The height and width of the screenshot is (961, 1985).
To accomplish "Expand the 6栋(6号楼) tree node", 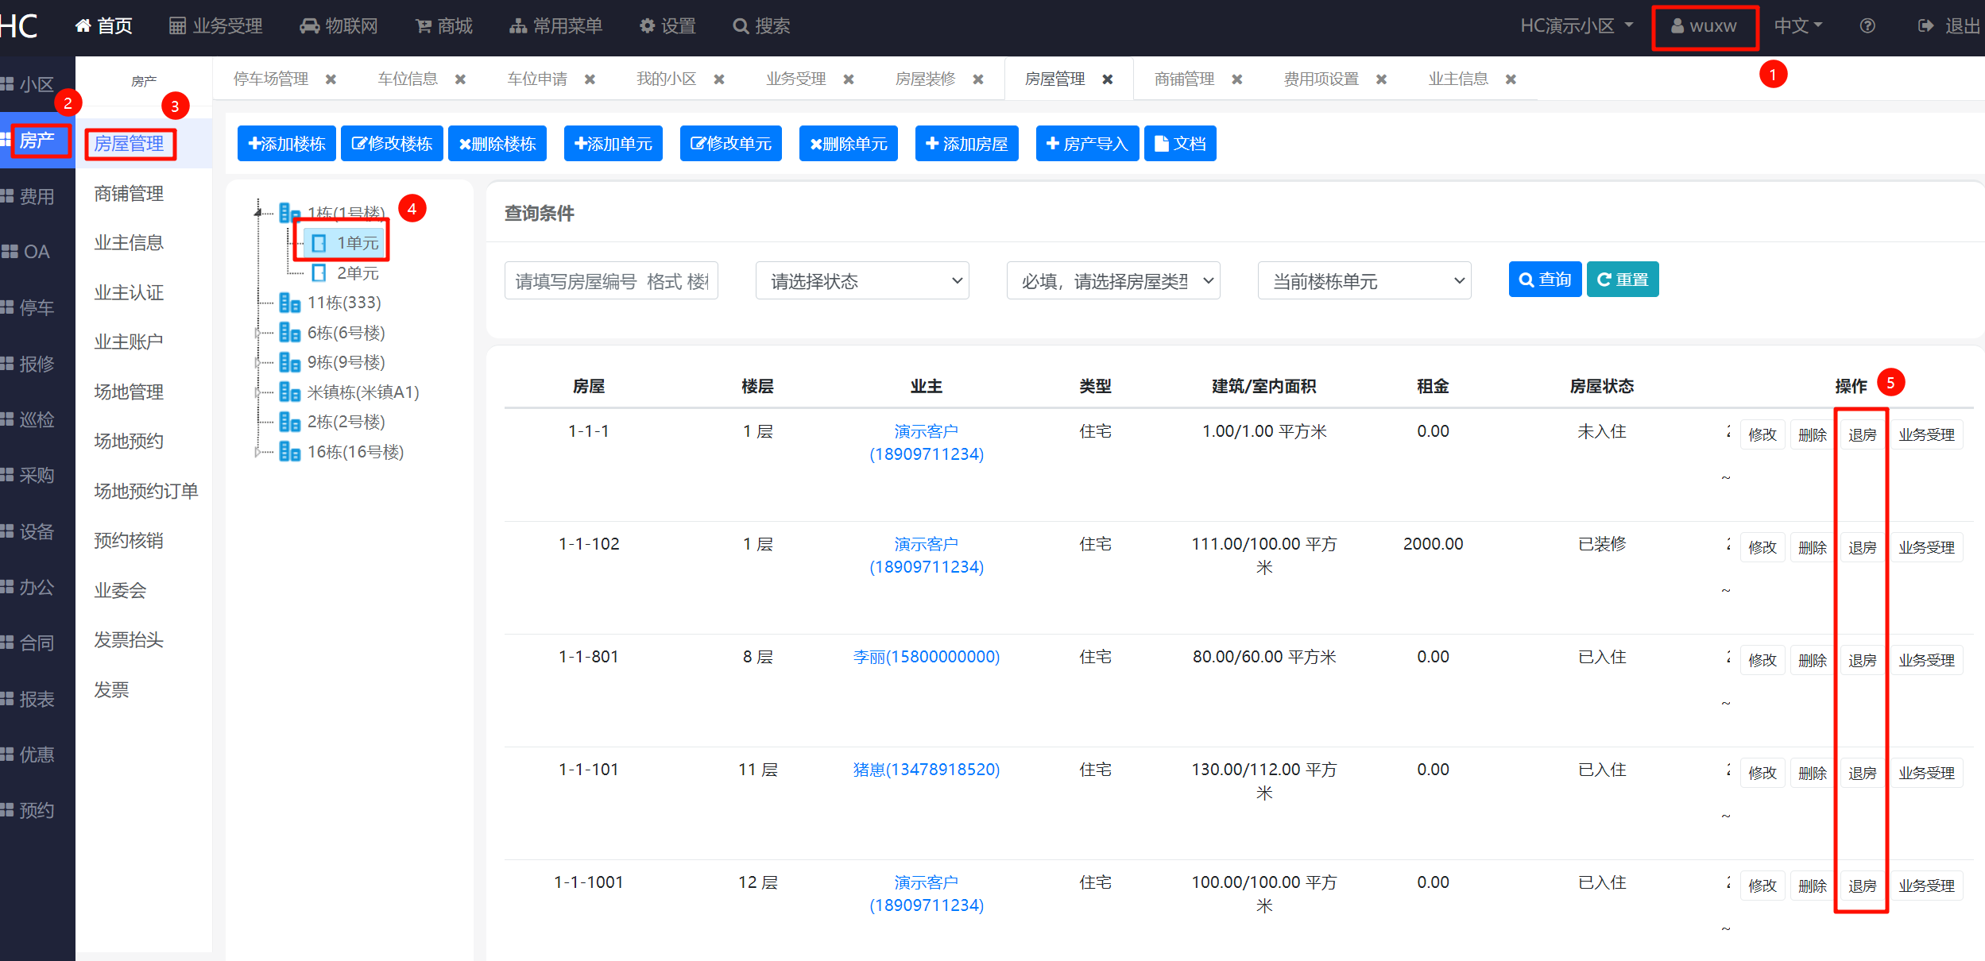I will [x=257, y=333].
